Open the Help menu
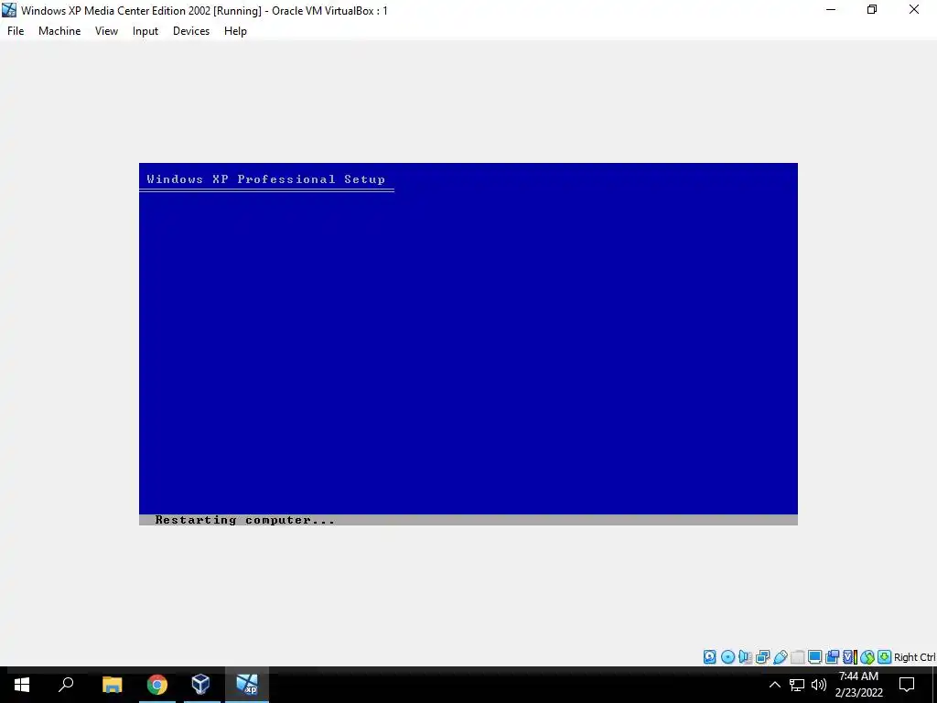The width and height of the screenshot is (937, 703). (x=235, y=31)
